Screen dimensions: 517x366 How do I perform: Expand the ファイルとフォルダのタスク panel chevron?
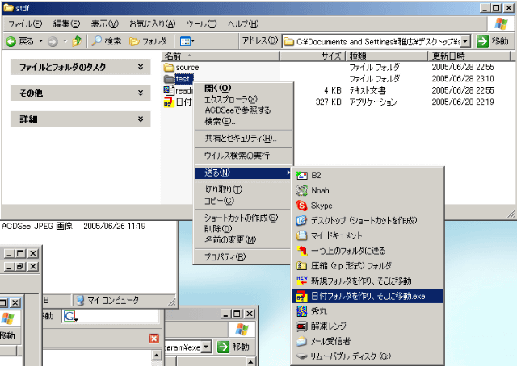click(x=141, y=69)
